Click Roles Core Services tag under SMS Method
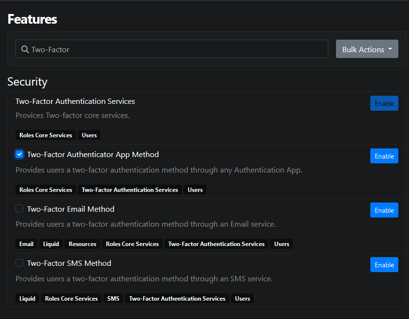Screen dimensions: 409x319 coord(71,298)
